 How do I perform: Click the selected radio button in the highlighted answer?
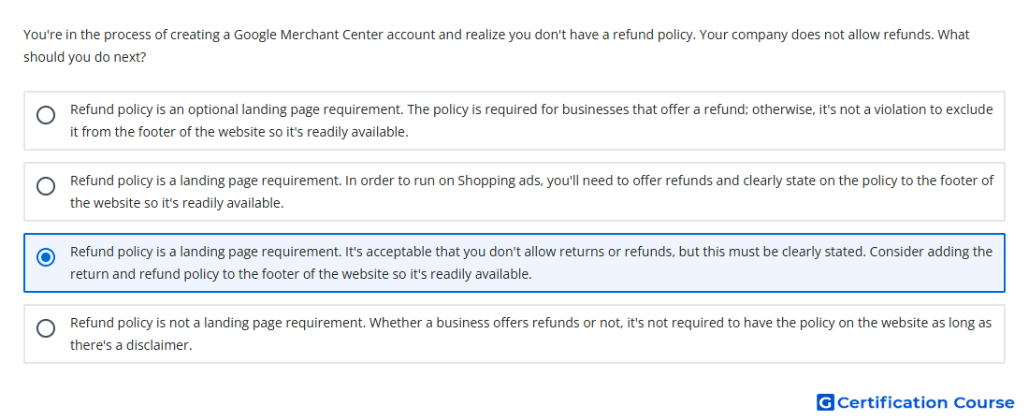pos(46,257)
